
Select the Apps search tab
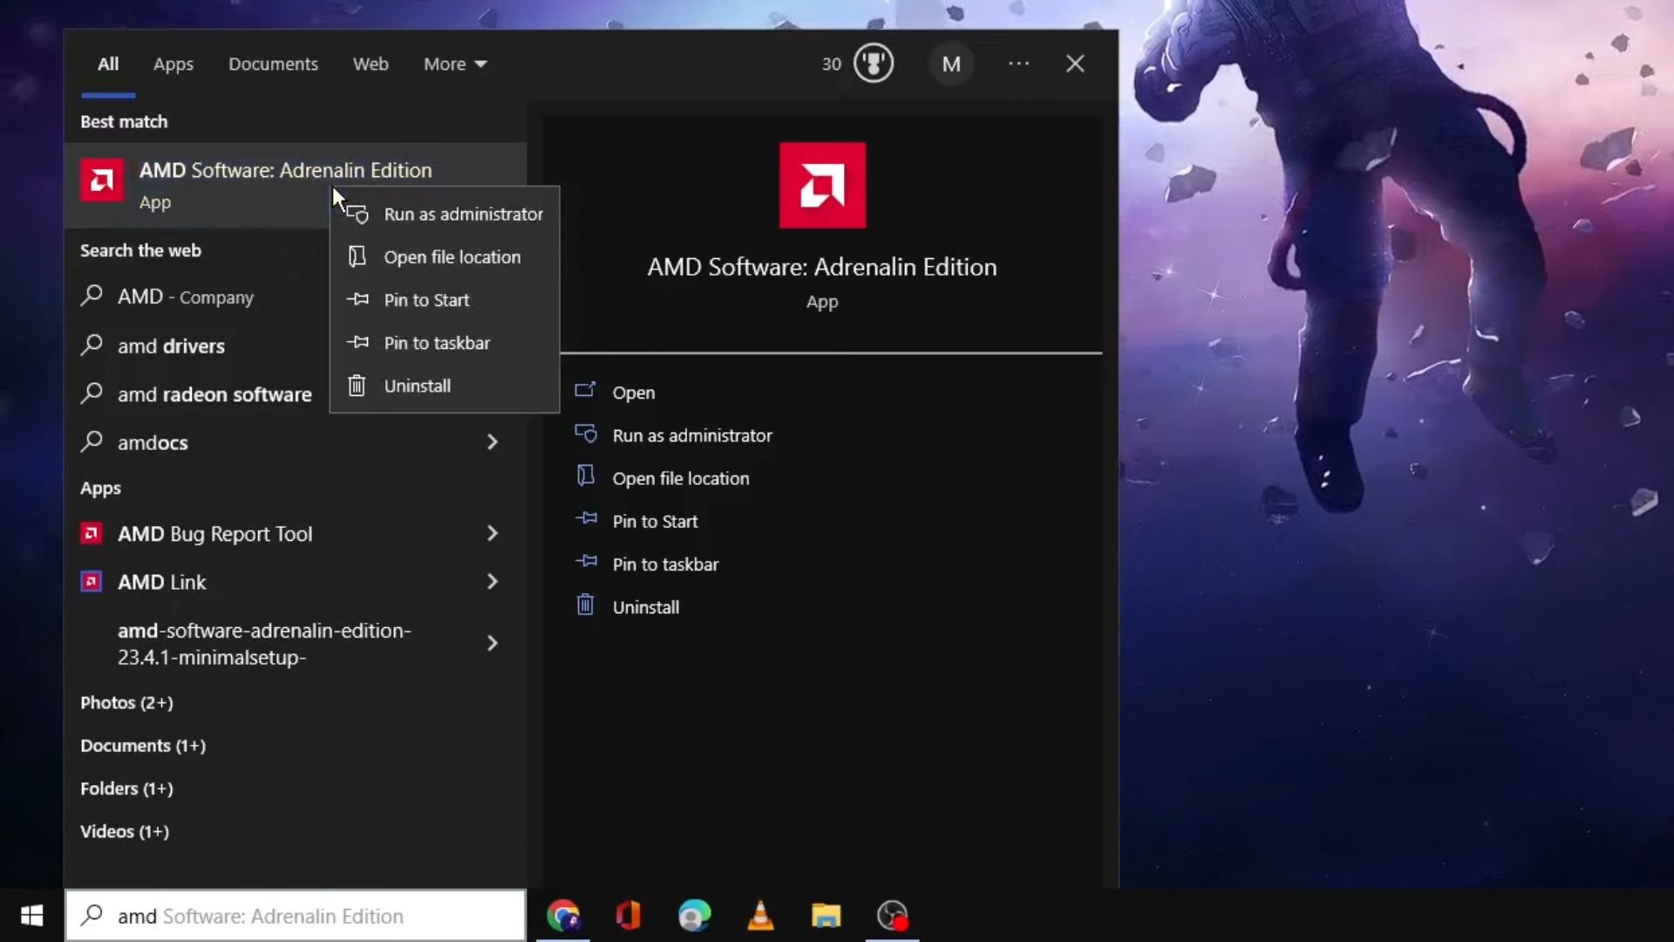tap(174, 64)
